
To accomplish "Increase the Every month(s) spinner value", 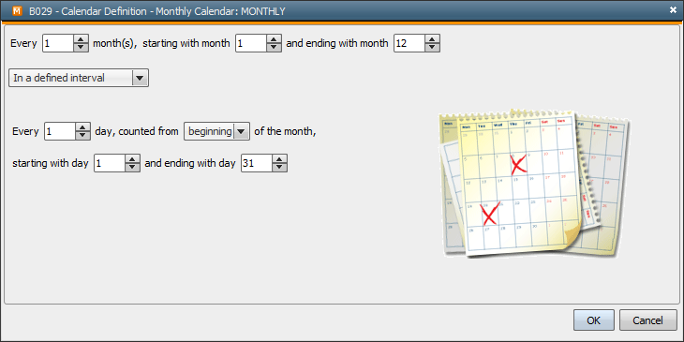I will coord(81,39).
